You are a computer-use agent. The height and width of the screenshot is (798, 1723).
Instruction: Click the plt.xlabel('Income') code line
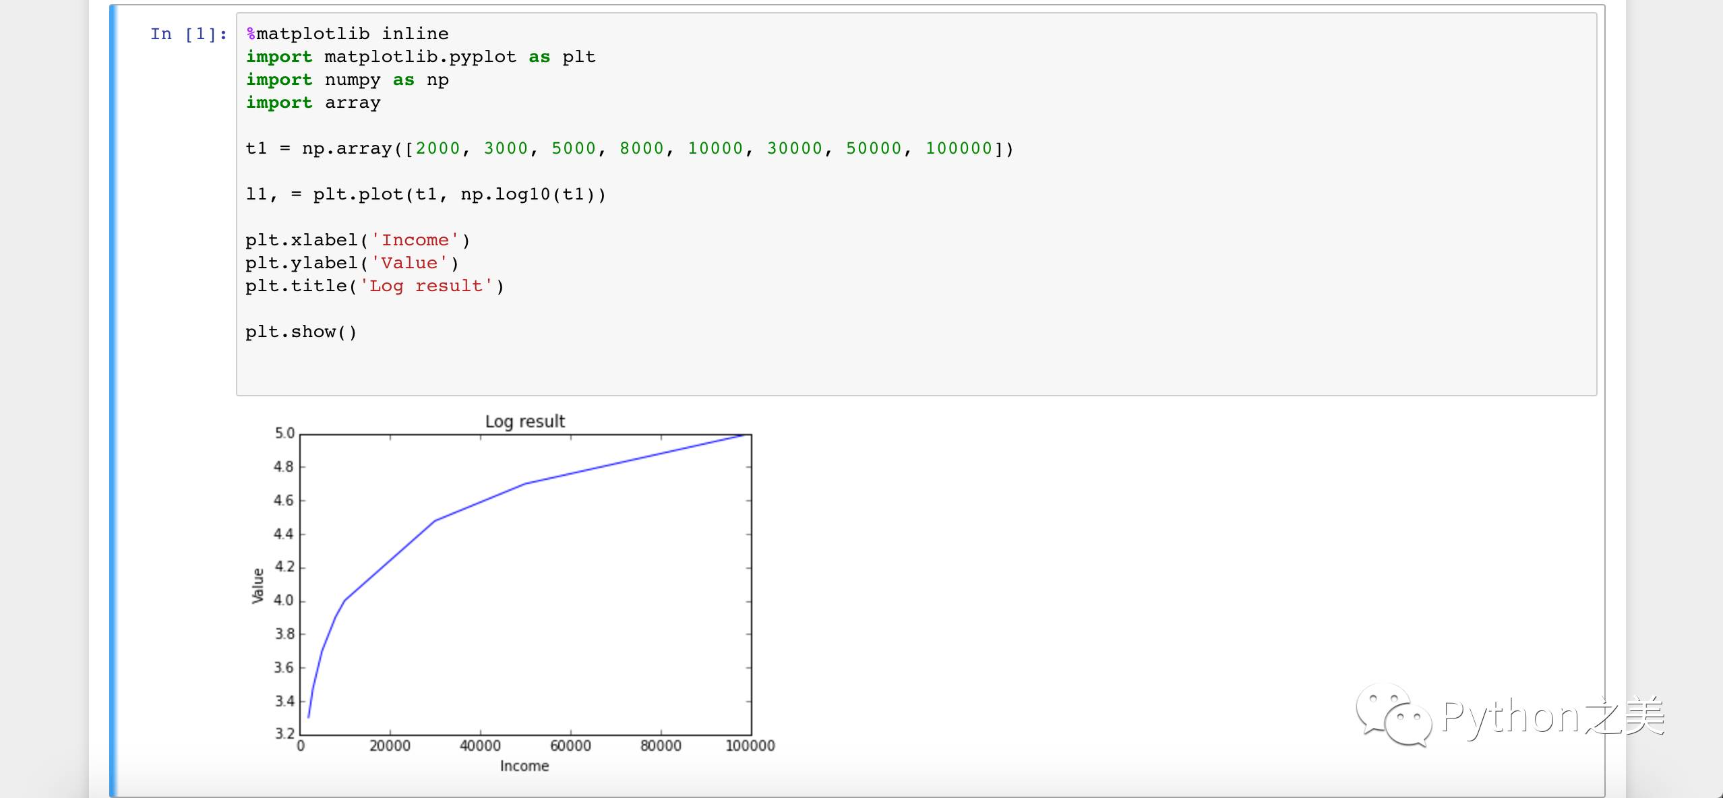point(357,240)
